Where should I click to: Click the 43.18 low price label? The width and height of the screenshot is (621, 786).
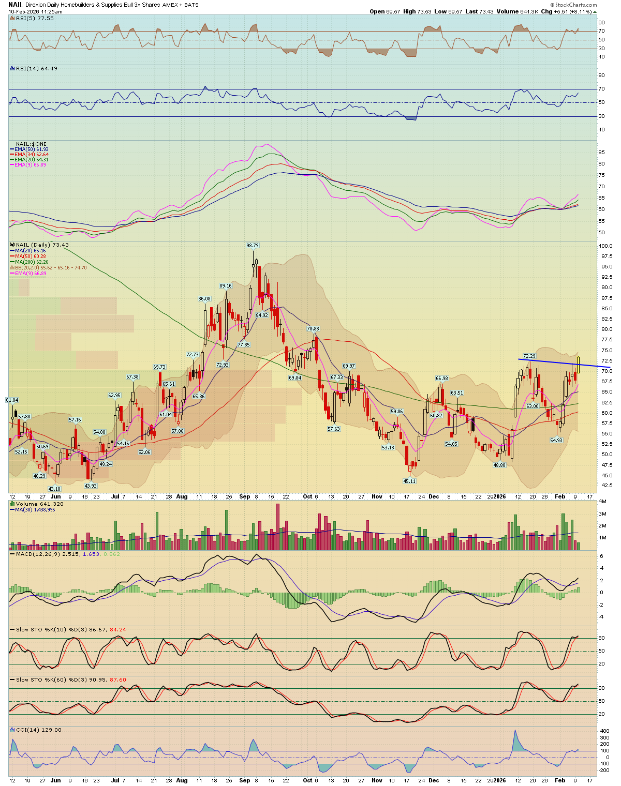54,489
